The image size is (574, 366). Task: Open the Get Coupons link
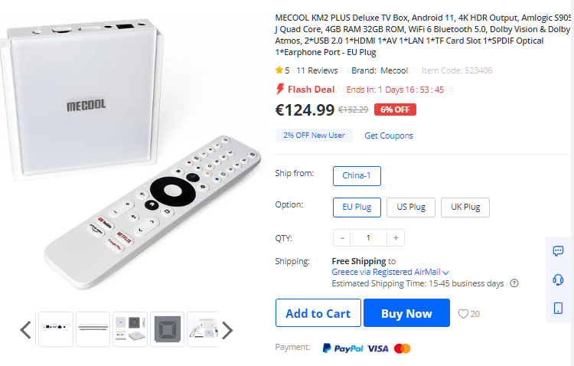[389, 136]
